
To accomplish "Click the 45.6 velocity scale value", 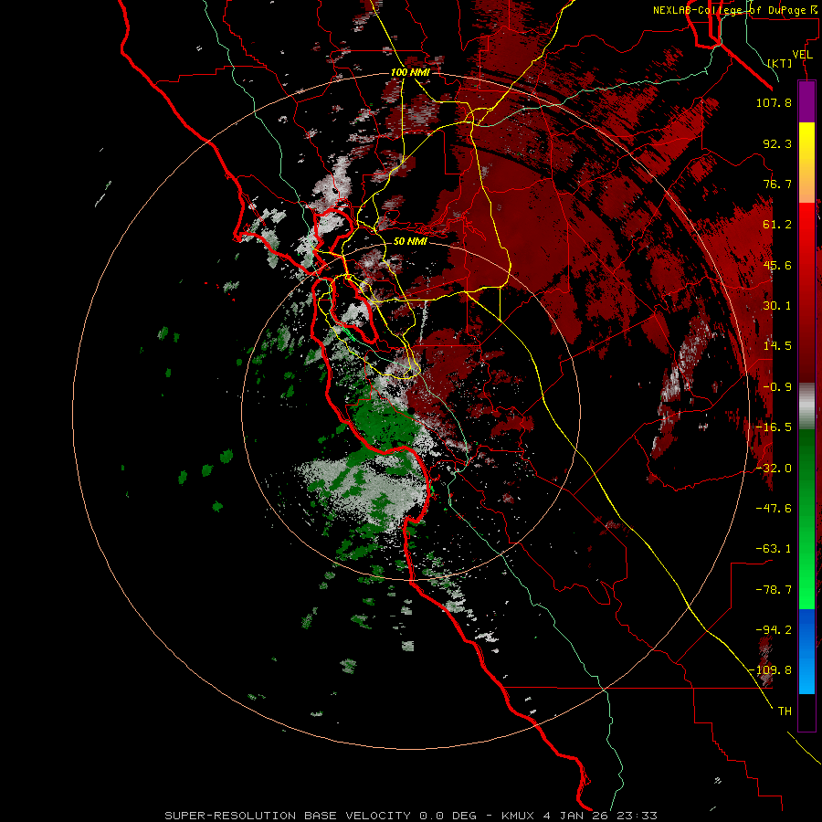I will coord(777,265).
